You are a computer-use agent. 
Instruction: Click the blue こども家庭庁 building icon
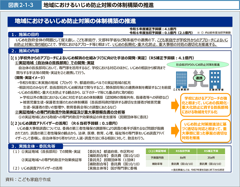(182, 79)
